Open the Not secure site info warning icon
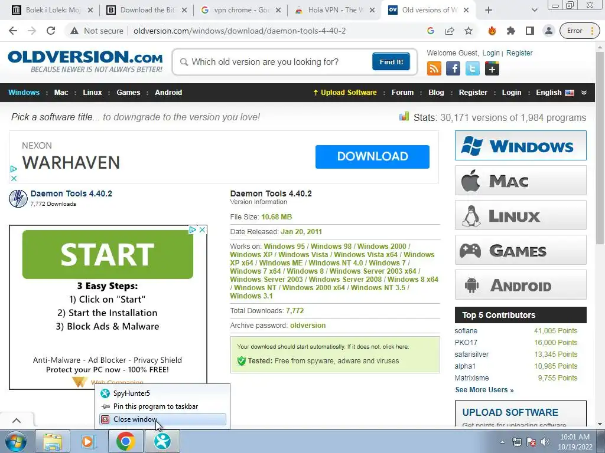Viewport: 605px width, 453px height. coord(74,31)
